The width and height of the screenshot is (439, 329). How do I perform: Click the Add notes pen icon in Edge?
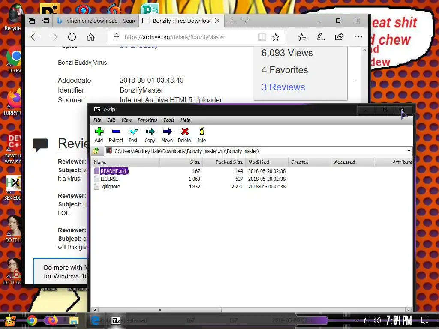[x=321, y=37]
